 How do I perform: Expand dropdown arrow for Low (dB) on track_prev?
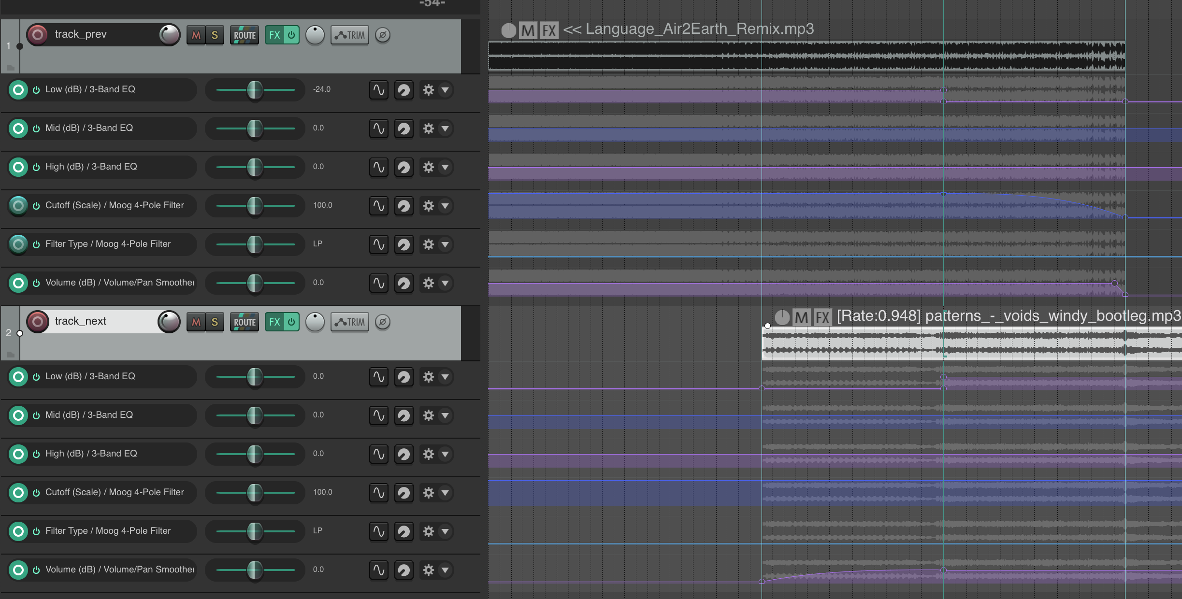point(445,90)
